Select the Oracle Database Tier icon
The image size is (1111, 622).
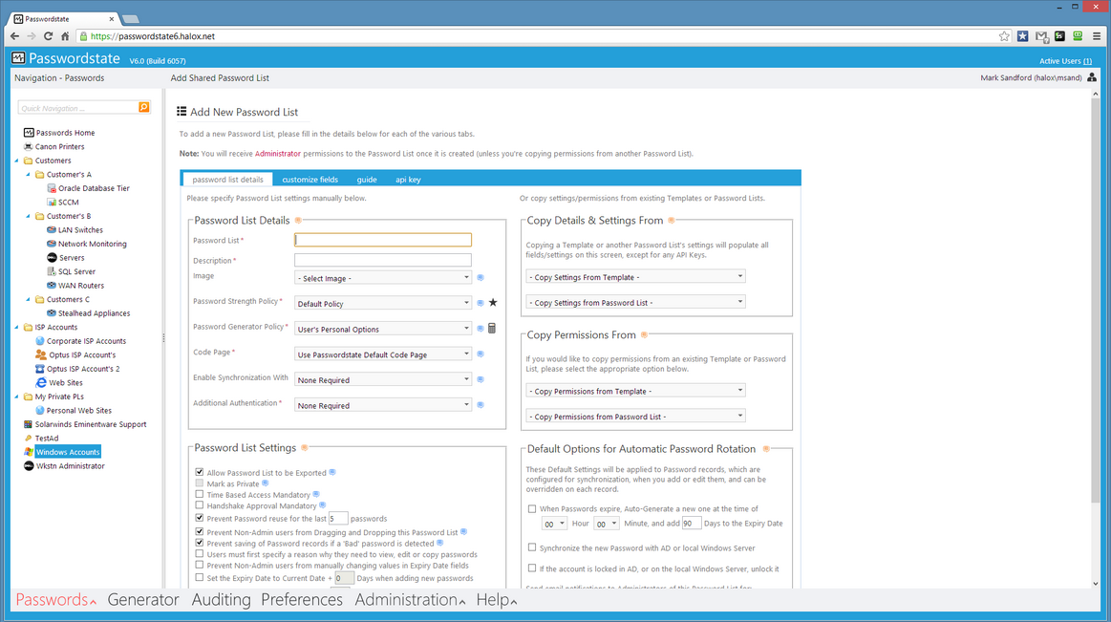(x=51, y=188)
